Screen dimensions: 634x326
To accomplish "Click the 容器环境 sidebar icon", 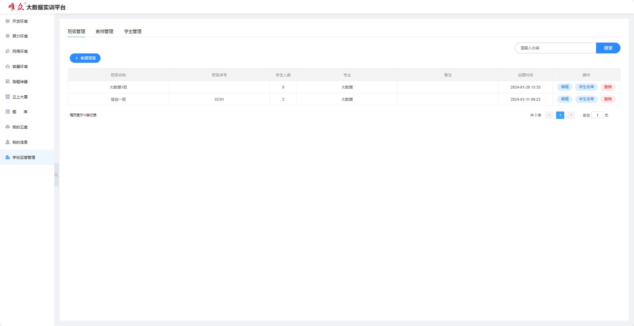I will point(7,67).
